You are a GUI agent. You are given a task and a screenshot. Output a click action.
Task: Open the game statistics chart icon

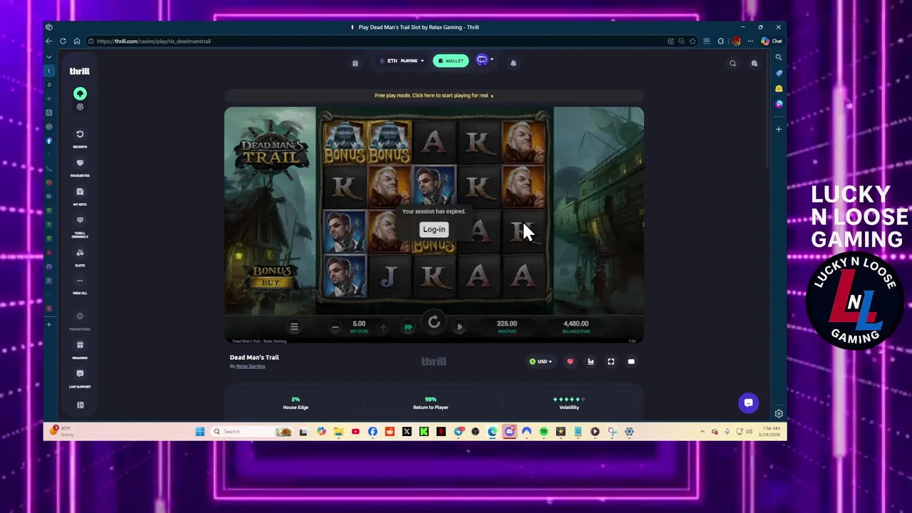(591, 361)
